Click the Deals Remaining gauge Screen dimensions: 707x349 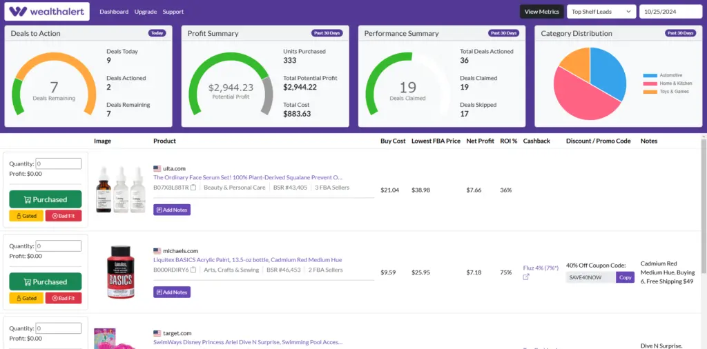coord(54,83)
